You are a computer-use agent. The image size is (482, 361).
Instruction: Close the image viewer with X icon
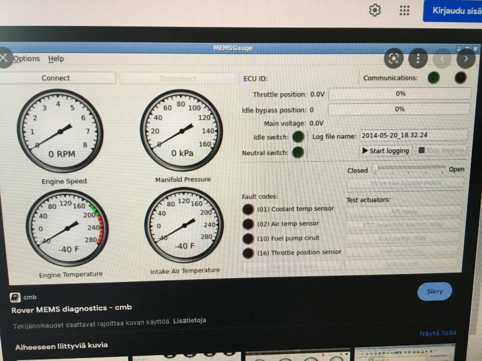pos(4,58)
